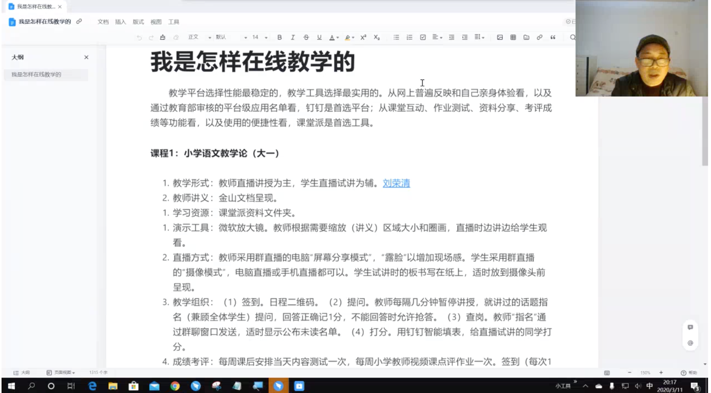
Task: Toggle numbered list formatting
Action: (x=409, y=38)
